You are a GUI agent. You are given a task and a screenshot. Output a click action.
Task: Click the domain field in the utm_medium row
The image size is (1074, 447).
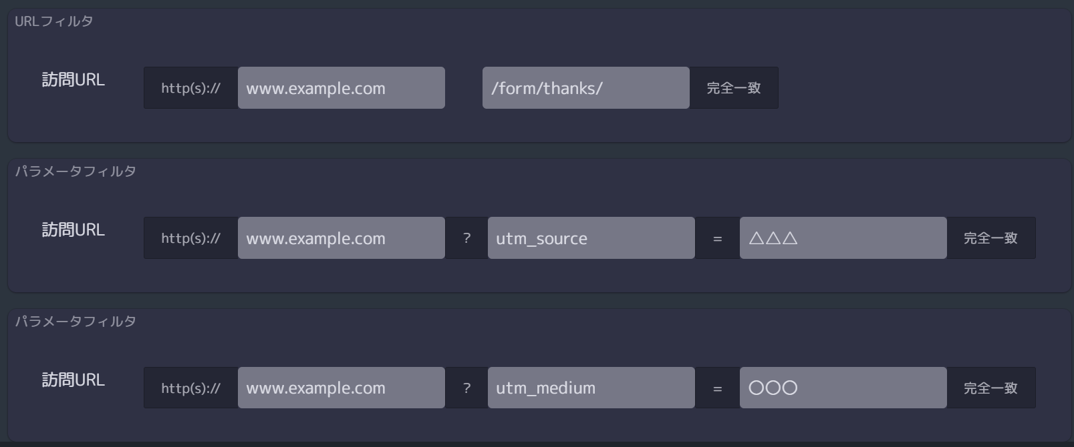coord(341,388)
